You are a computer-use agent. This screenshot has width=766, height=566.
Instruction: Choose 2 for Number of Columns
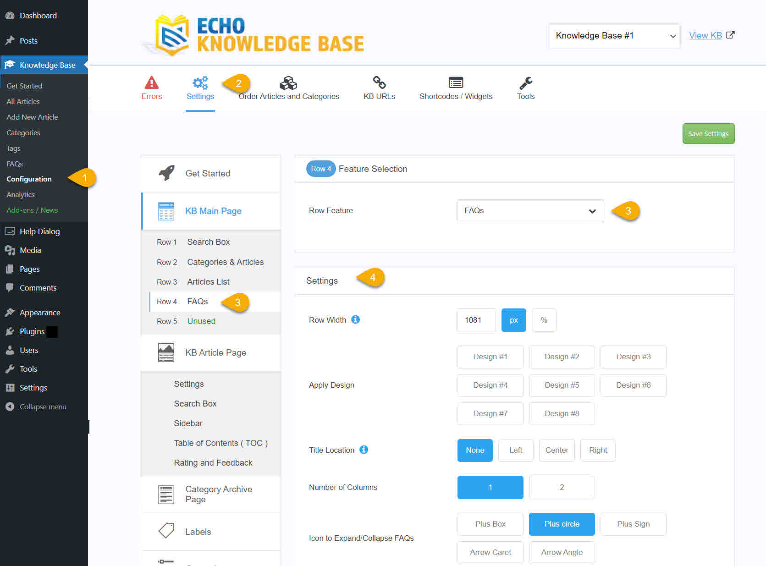coord(562,487)
